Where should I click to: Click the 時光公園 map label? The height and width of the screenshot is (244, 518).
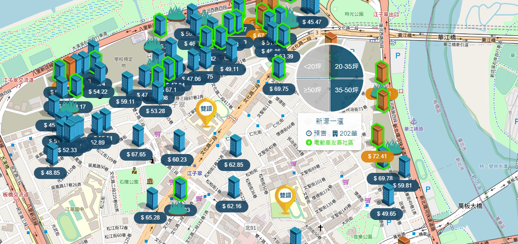pyautogui.click(x=354, y=14)
